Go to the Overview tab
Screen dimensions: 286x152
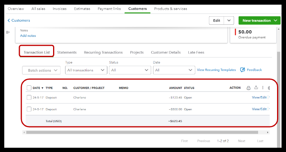tap(16, 9)
